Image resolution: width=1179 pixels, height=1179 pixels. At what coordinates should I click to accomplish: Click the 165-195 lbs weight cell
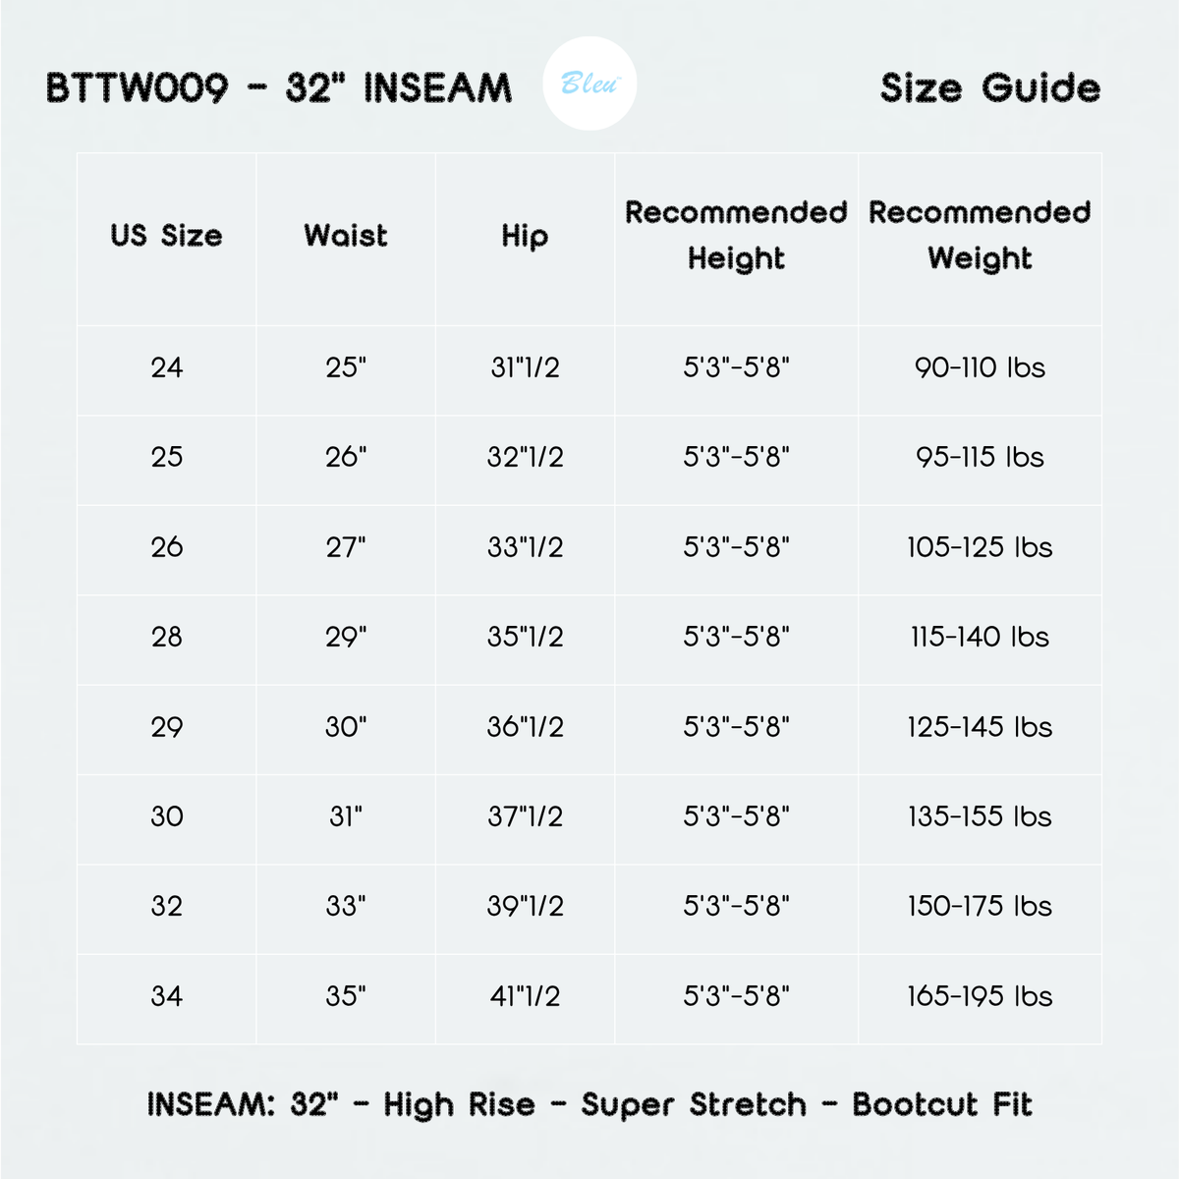tap(980, 996)
